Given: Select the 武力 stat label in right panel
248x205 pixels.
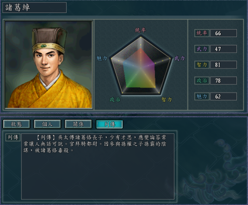Looking at the screenshot, I should 202,49.
